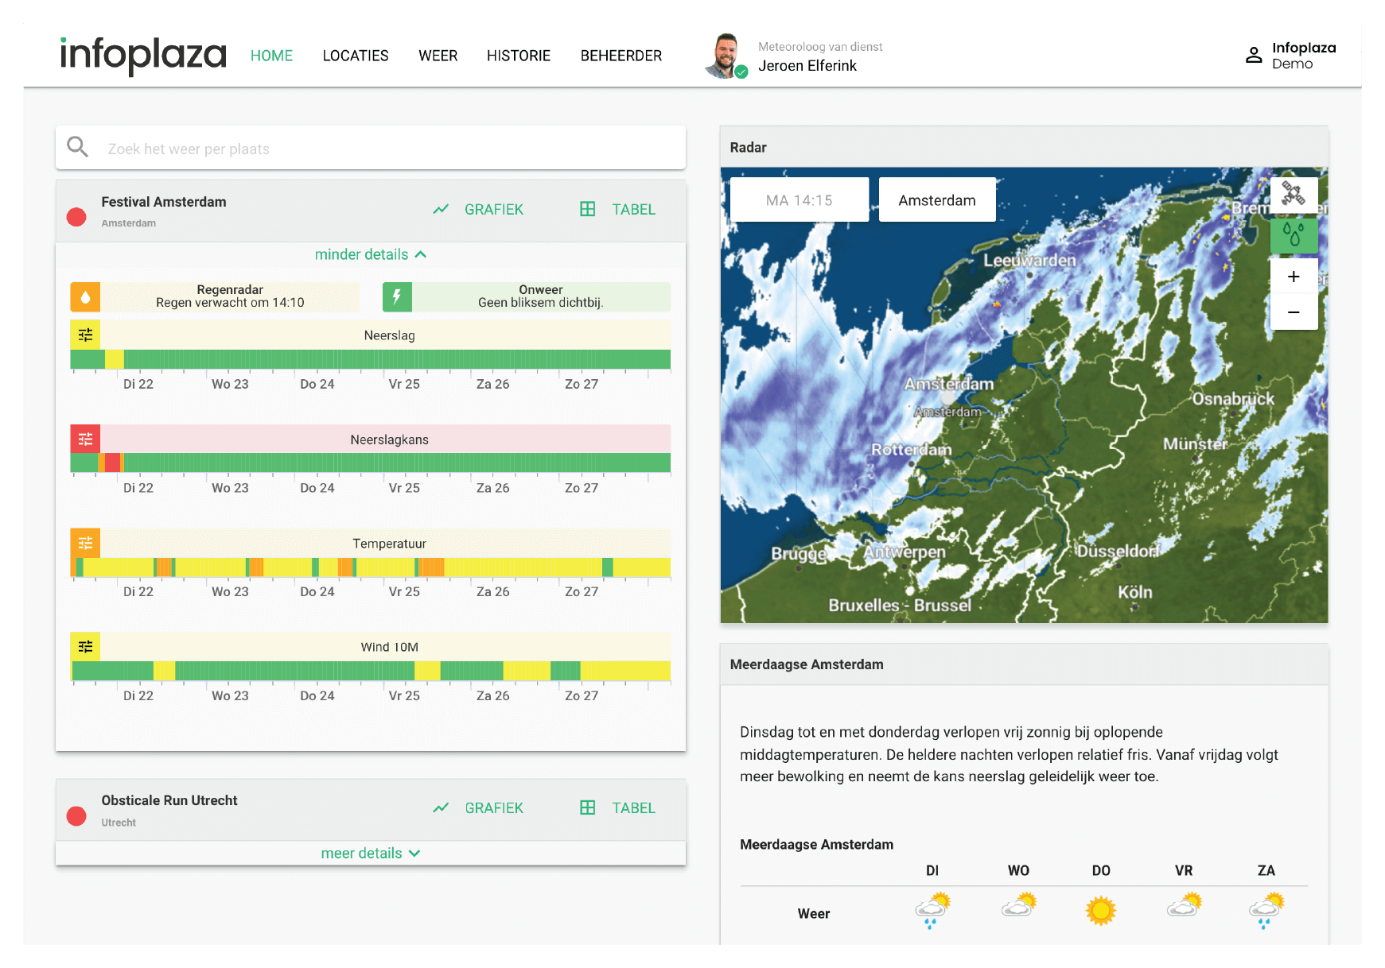Image resolution: width=1385 pixels, height=968 pixels.
Task: Click the red segment in Neerslagkans bar
Action: pyautogui.click(x=112, y=463)
